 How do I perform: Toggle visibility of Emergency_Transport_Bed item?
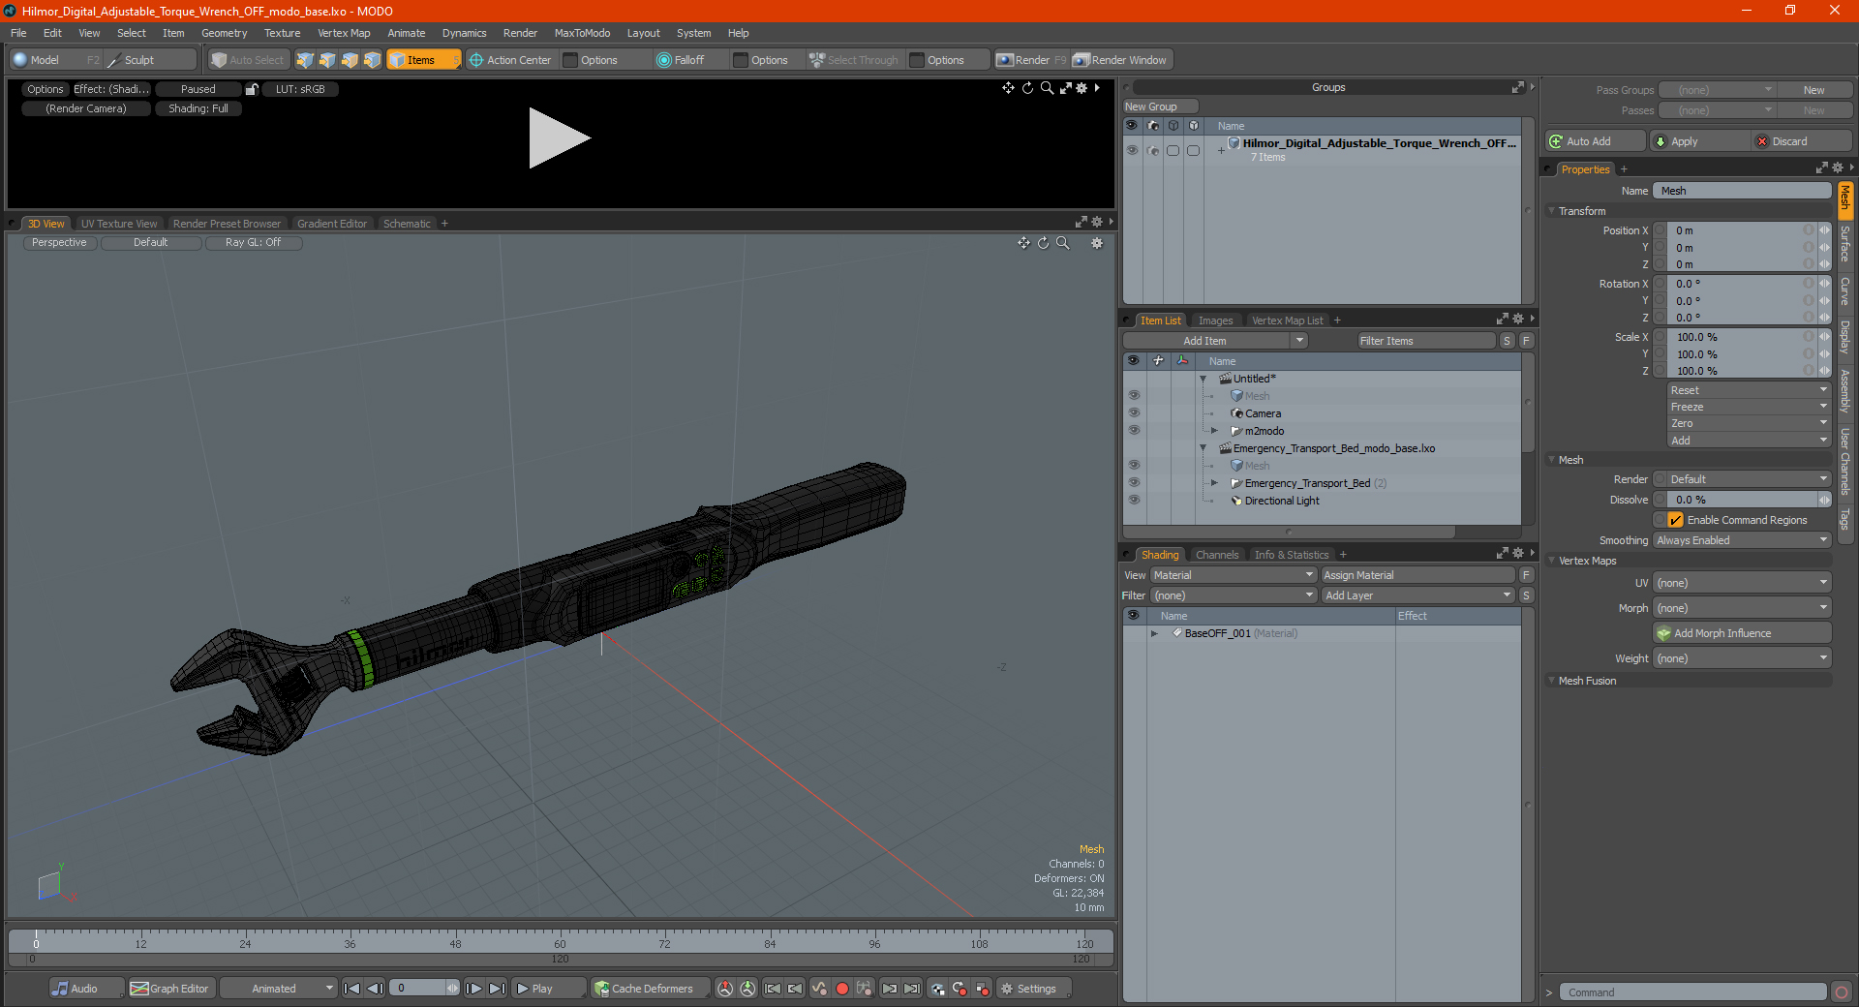1134,483
